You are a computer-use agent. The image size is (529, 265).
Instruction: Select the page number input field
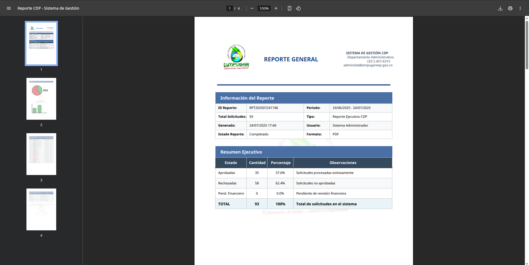click(x=230, y=8)
